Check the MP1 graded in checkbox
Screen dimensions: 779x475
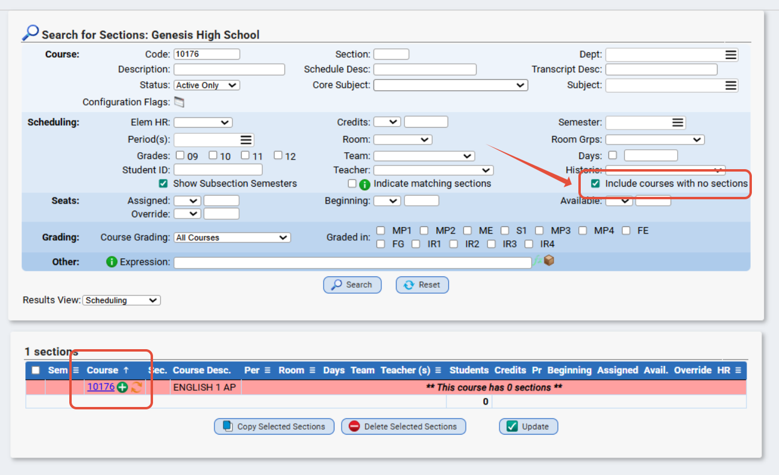coord(380,231)
